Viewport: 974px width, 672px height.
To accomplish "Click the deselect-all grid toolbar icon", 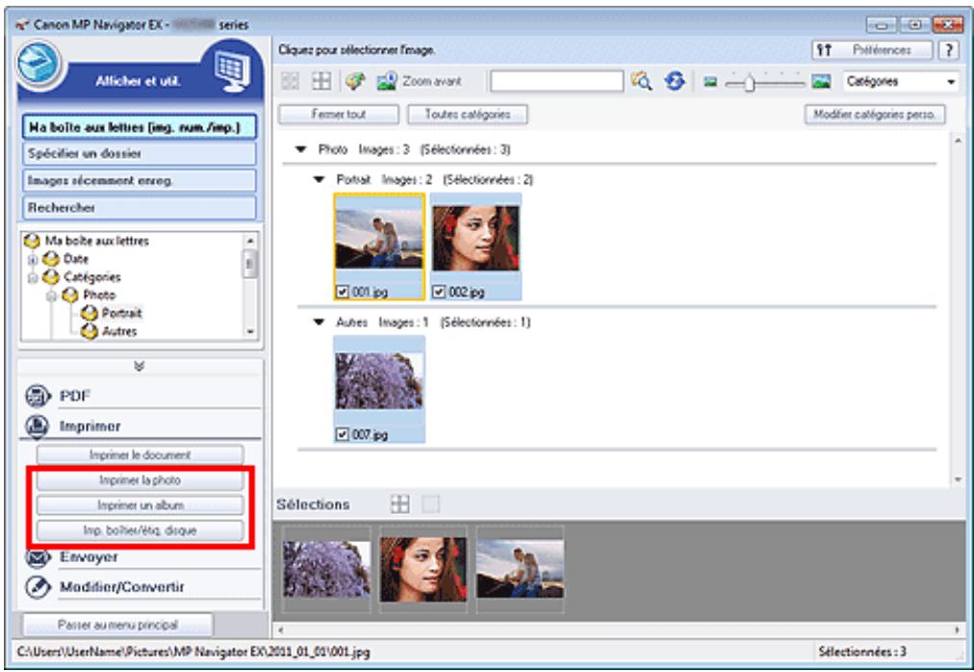I will [321, 81].
